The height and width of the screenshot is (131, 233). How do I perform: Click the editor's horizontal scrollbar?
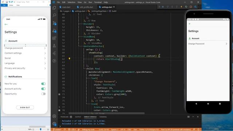pos(106,113)
